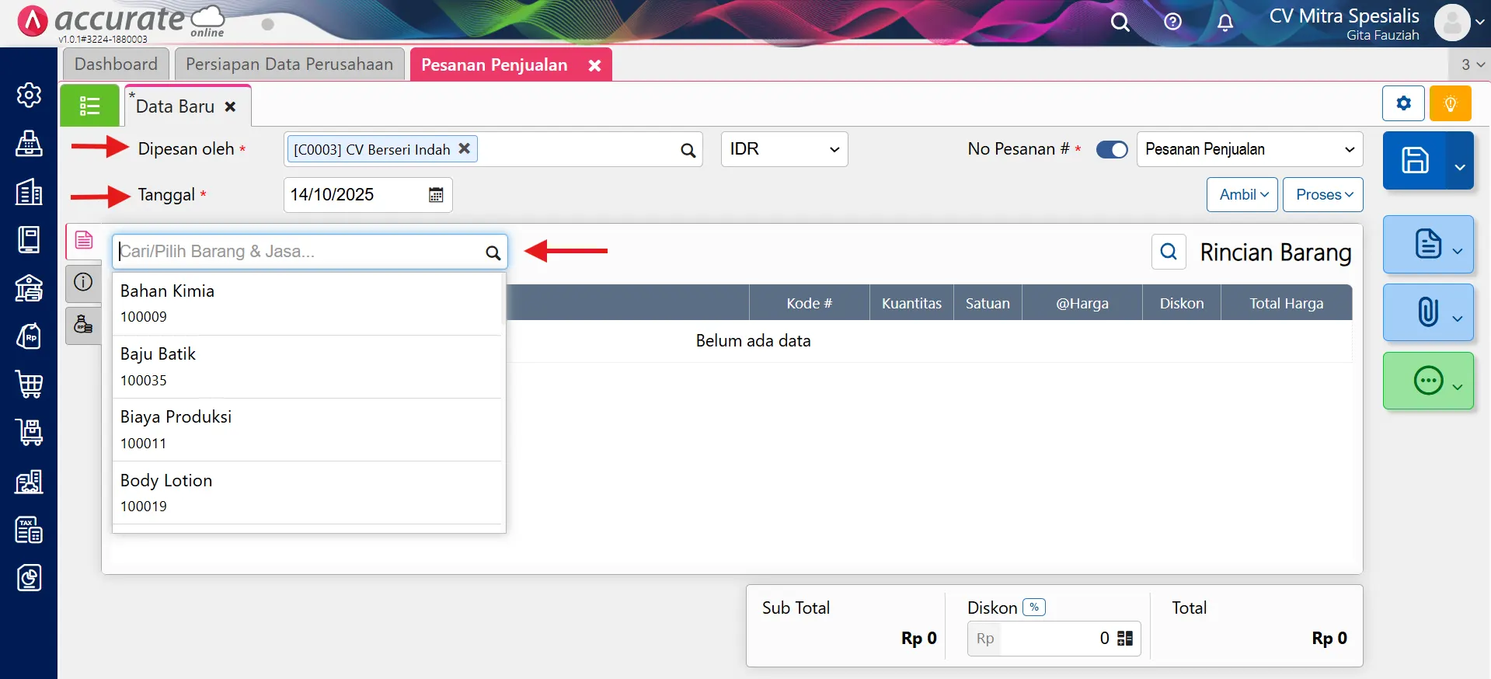Open the shopping cart sidebar module
Screen dimensions: 1491x679
29,385
